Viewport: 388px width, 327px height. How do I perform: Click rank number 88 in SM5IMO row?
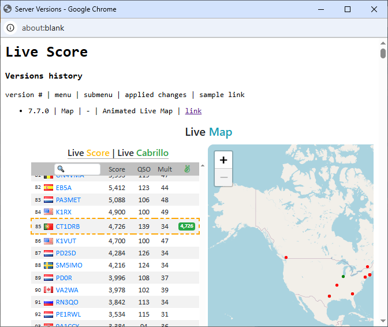38,265
